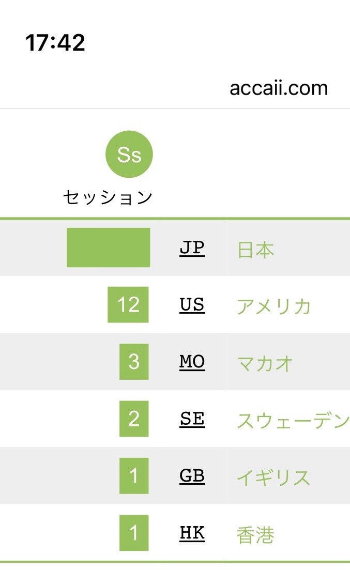Click the アメリカ country name

273,306
